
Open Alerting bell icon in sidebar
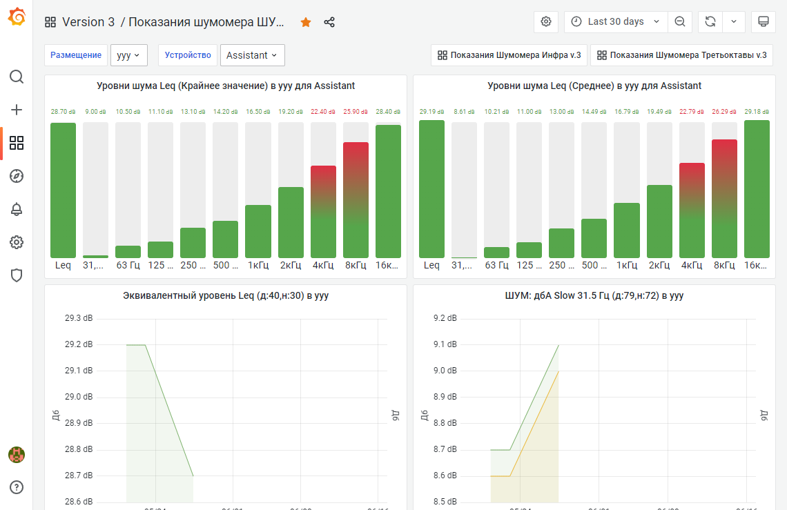pos(17,209)
